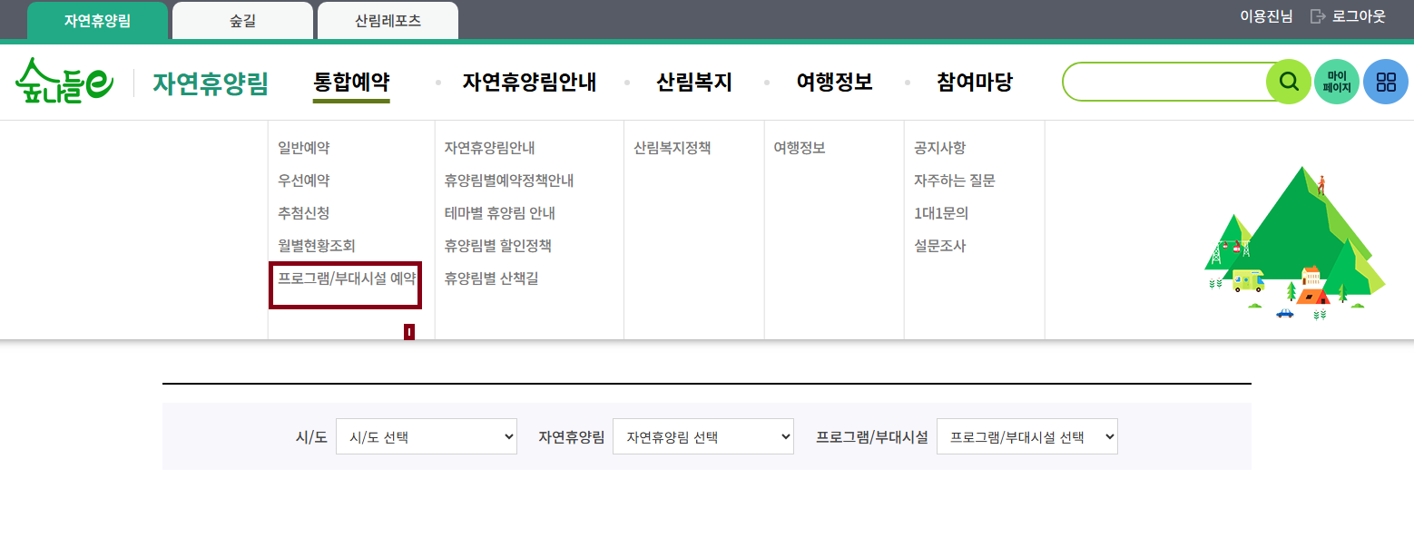
Task: Click the search magnifier icon
Action: [x=1288, y=81]
